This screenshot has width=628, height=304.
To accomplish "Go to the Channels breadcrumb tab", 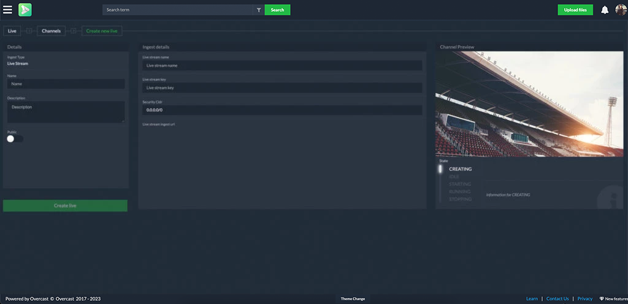I will point(52,31).
